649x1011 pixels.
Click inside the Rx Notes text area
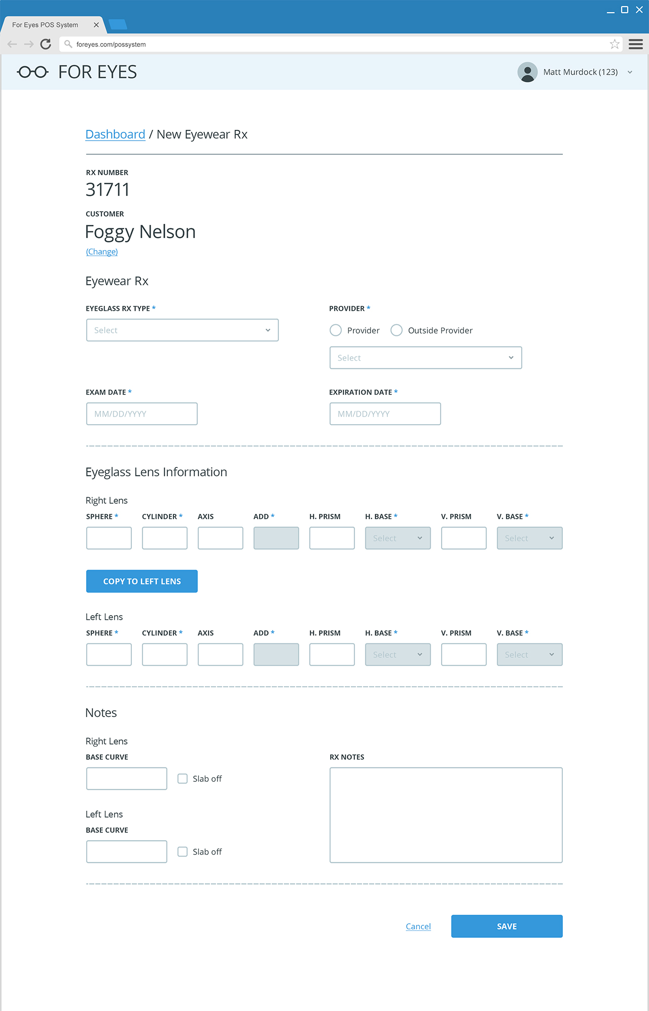(446, 815)
